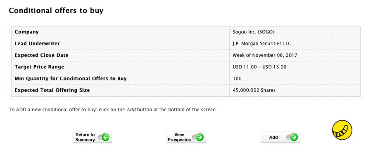Image resolution: width=366 pixels, height=150 pixels.
Task: Select the 45,000,000 Shares value
Action: tap(254, 90)
